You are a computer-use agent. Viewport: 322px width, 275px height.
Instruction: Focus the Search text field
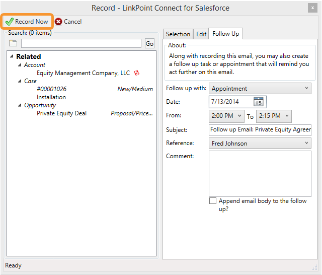coord(81,43)
